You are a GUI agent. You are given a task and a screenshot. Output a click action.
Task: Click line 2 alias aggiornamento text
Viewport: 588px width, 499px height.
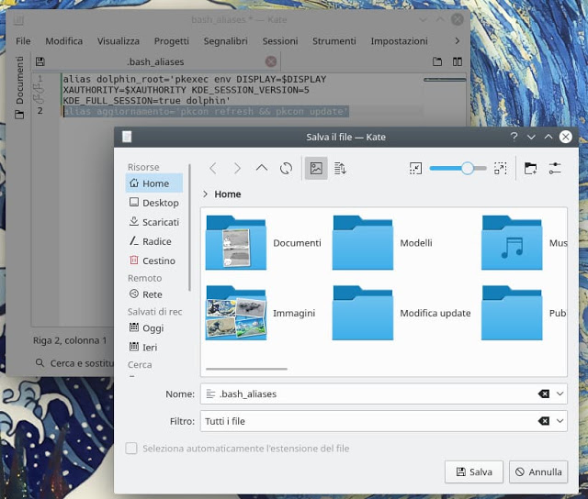pyautogui.click(x=206, y=111)
